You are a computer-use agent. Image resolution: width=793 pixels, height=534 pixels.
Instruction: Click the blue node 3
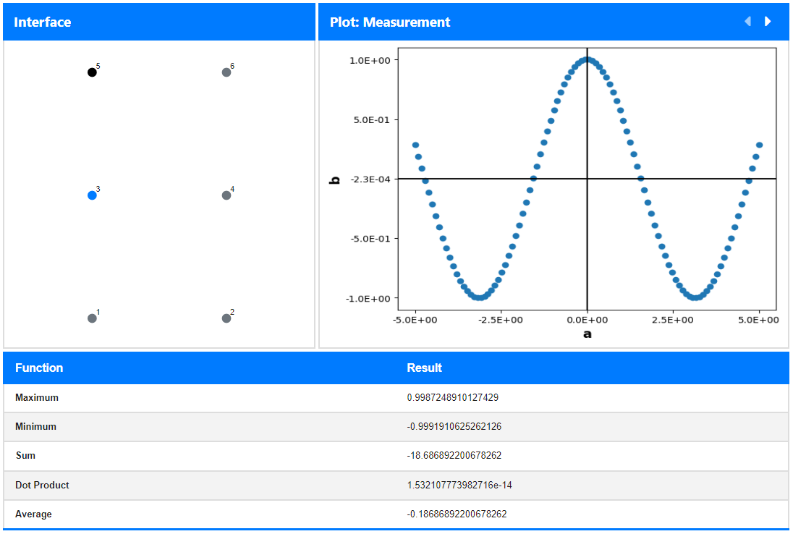(x=92, y=195)
